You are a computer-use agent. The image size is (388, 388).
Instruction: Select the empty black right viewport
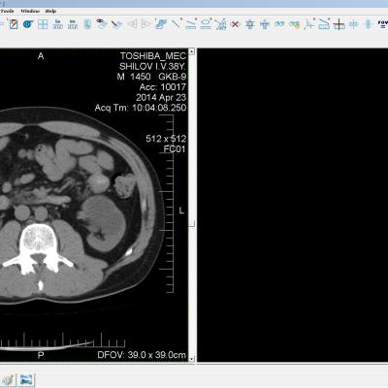pos(293,205)
